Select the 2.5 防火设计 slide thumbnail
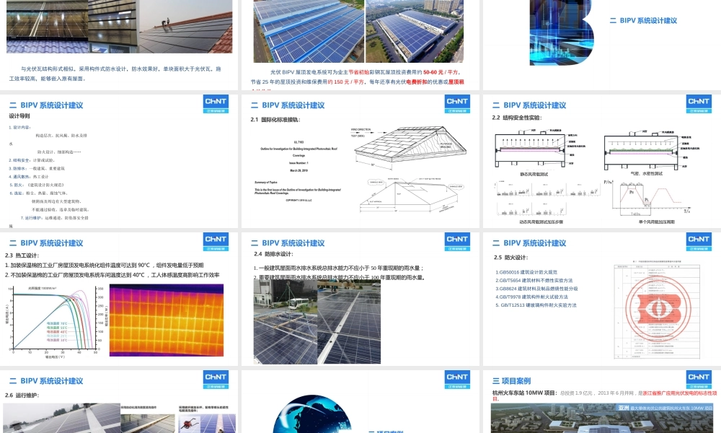This screenshot has height=433, width=721. [602, 299]
